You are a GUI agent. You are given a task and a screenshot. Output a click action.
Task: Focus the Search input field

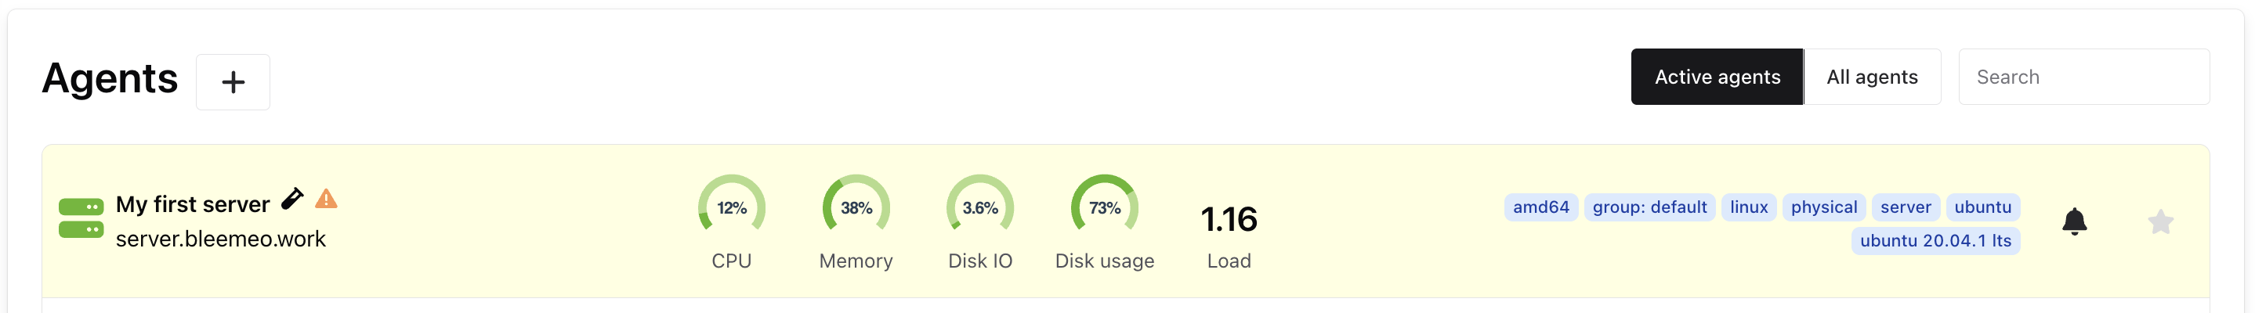[x=2083, y=77]
